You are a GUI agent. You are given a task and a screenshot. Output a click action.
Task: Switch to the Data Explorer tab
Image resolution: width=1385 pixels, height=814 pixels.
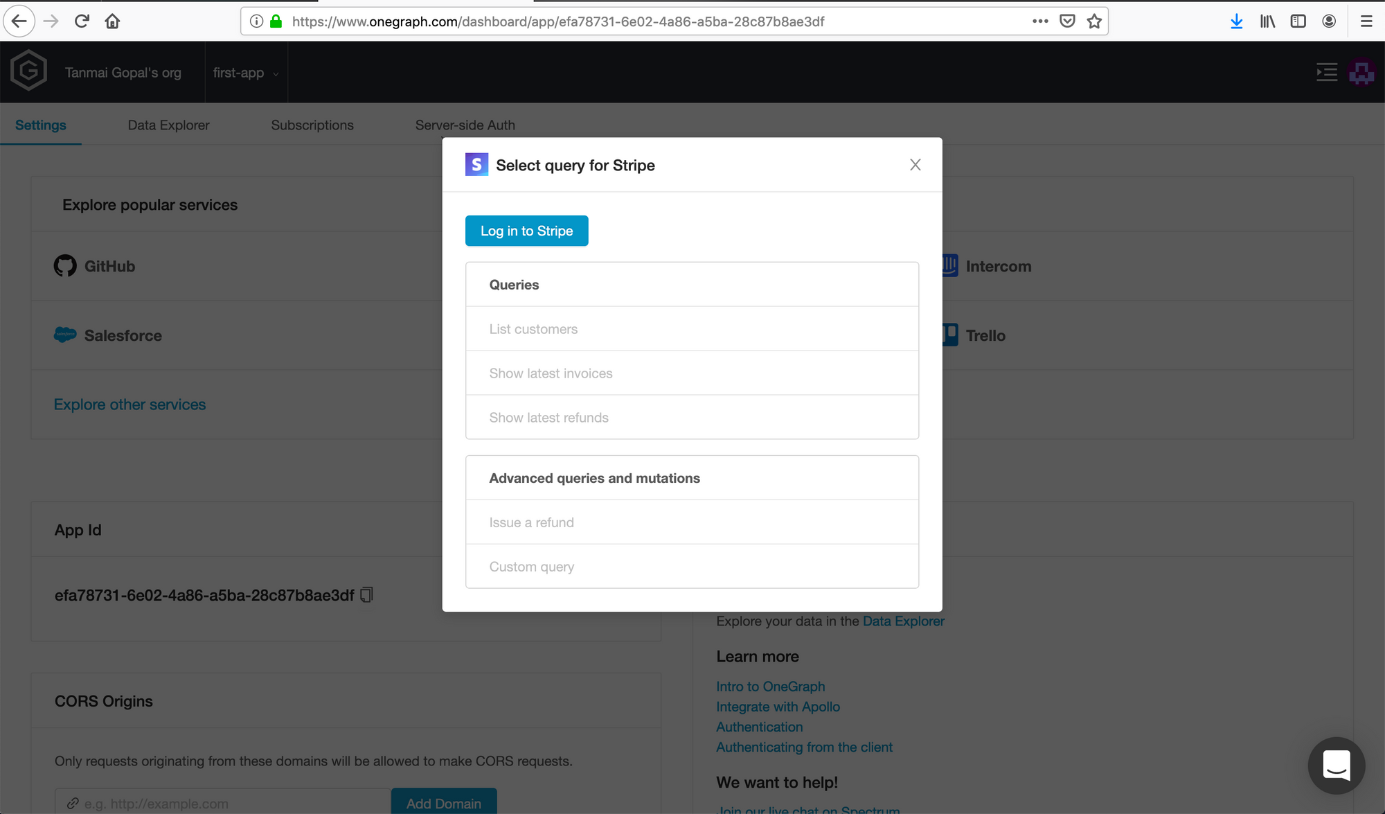[168, 125]
